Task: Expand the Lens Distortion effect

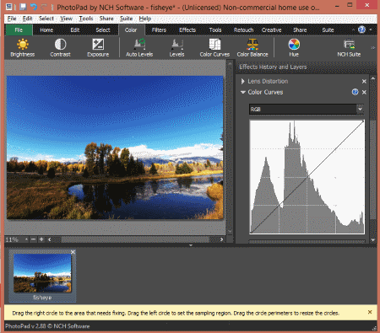Action: point(242,81)
